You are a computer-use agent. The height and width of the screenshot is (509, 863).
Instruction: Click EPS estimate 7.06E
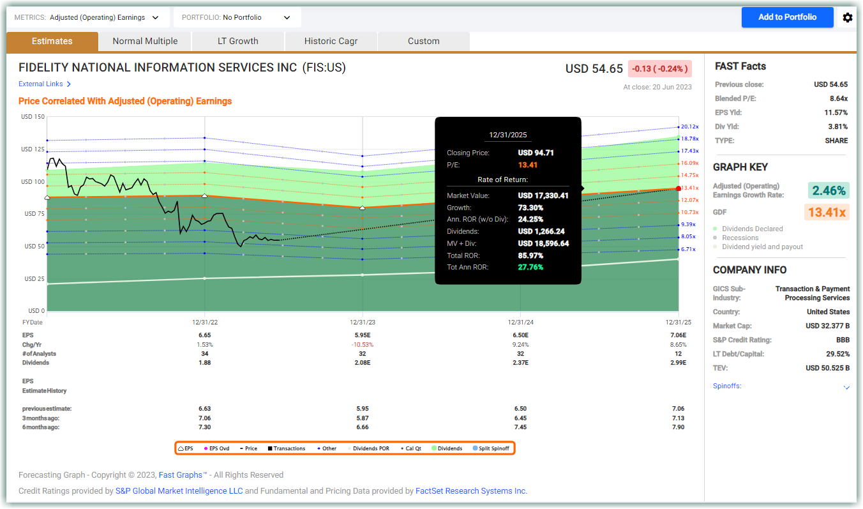(678, 335)
